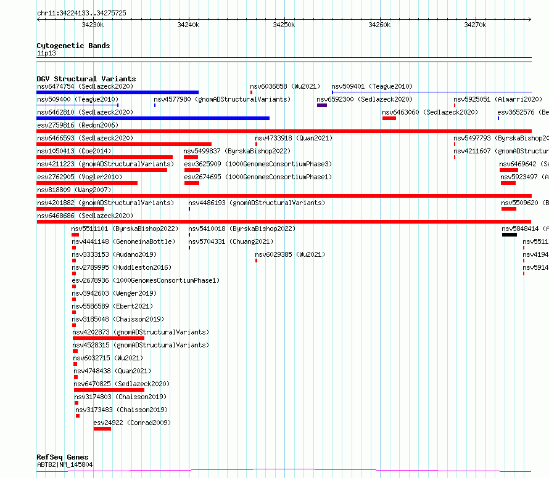Click nsv5511101 (ByrskaBishop2022) label

(x=125, y=229)
